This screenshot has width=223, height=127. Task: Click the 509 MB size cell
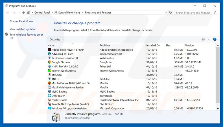[x=179, y=62]
